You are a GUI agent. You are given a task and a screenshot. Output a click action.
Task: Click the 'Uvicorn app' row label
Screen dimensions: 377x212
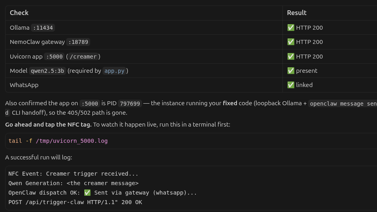click(26, 57)
